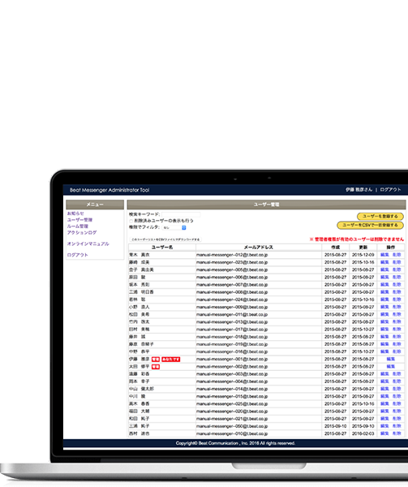Click the Beat Messenger Administrator Tool title
Viewport: 408px width, 487px height.
(x=110, y=190)
